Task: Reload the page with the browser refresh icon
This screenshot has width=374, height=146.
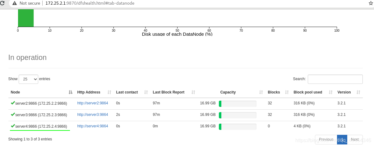Action: (x=2, y=3)
